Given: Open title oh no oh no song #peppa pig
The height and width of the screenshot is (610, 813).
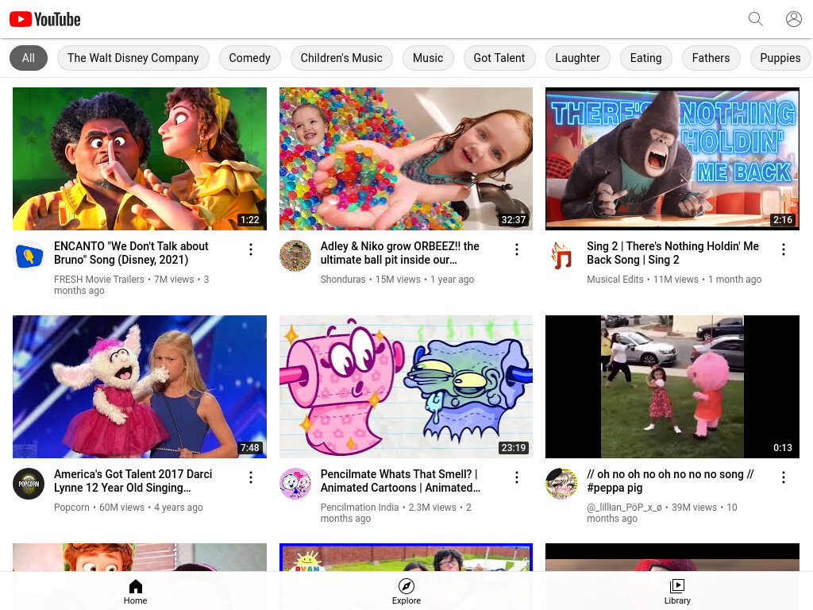Looking at the screenshot, I should pos(670,481).
